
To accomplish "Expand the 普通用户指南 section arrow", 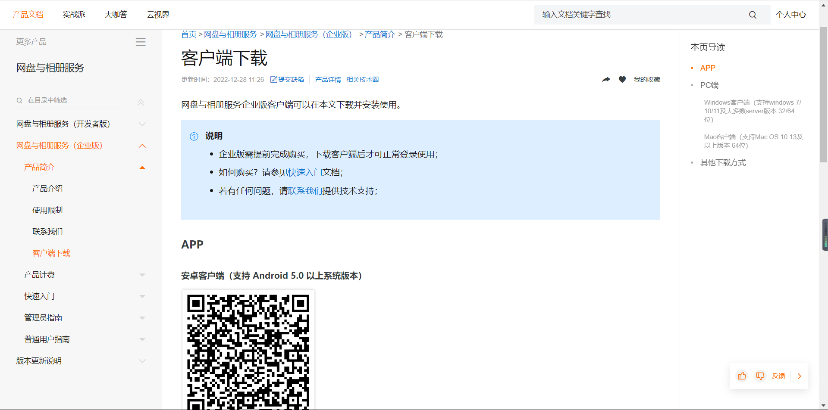I will tap(142, 339).
